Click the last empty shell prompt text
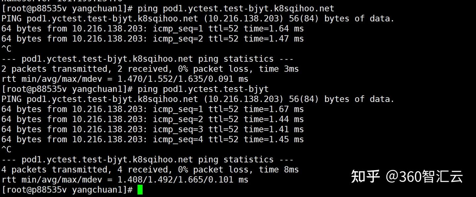Viewport: 476px width, 197px height. (x=67, y=190)
